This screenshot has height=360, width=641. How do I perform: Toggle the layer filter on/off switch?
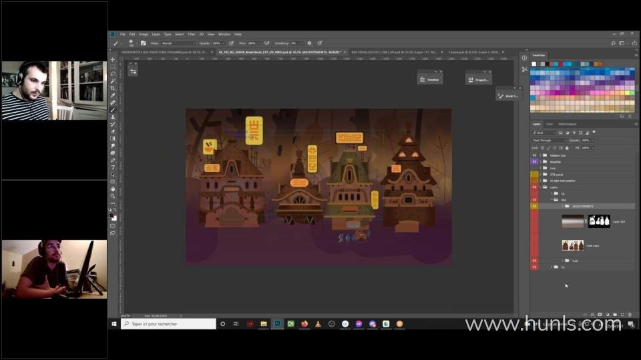(x=594, y=132)
